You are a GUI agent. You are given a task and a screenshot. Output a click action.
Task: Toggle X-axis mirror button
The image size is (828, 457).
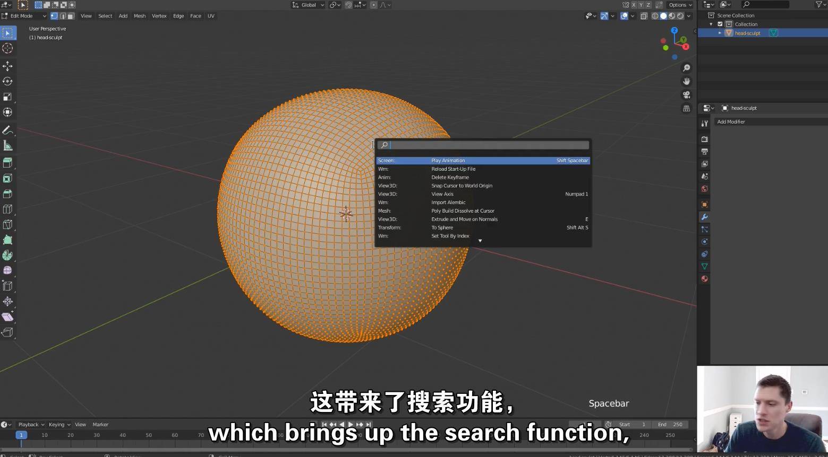coord(634,5)
